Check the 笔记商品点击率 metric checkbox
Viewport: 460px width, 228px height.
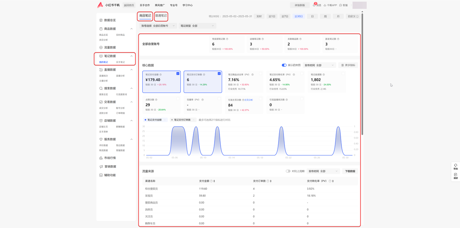(x=261, y=74)
